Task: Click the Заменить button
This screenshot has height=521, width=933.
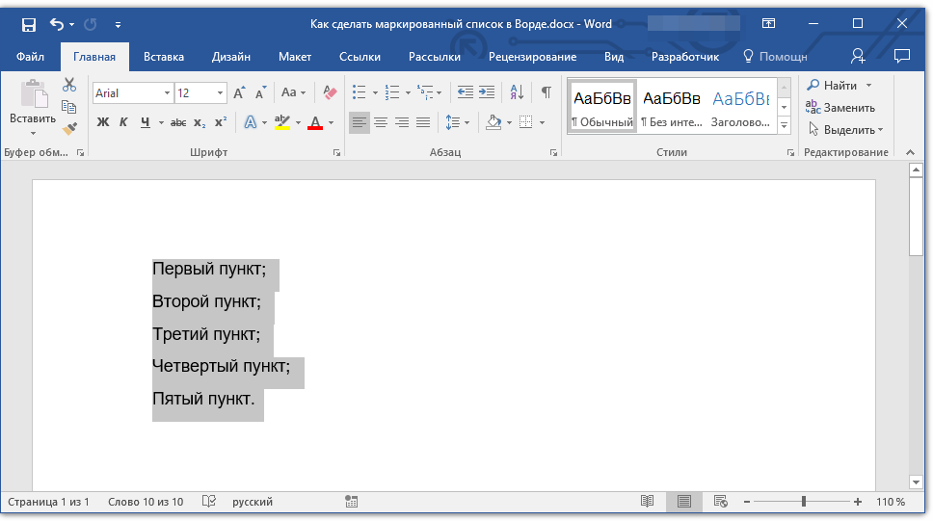Action: point(840,108)
